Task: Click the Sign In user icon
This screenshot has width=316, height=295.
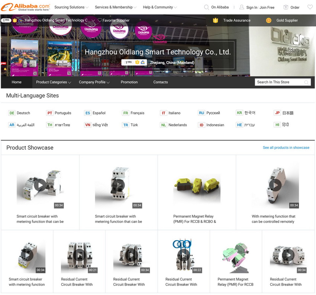Action: 242,7
